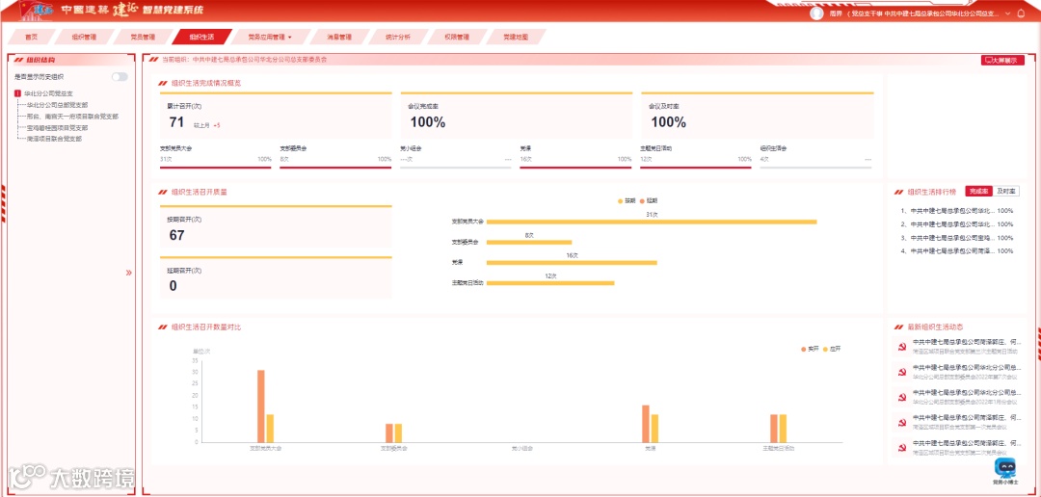Click the 16次 党课 horizontal bar
Image resolution: width=1041 pixels, height=497 pixels.
point(572,263)
